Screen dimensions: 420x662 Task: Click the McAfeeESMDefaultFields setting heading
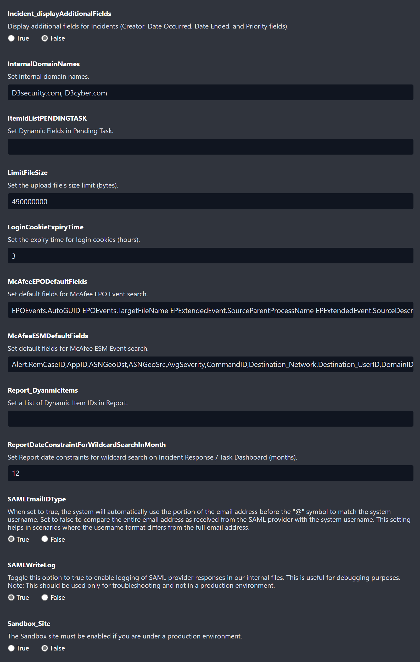[48, 336]
